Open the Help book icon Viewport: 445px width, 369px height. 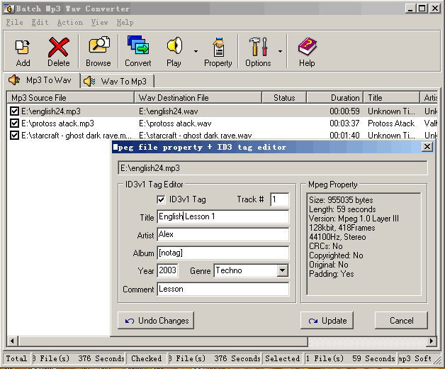(307, 46)
